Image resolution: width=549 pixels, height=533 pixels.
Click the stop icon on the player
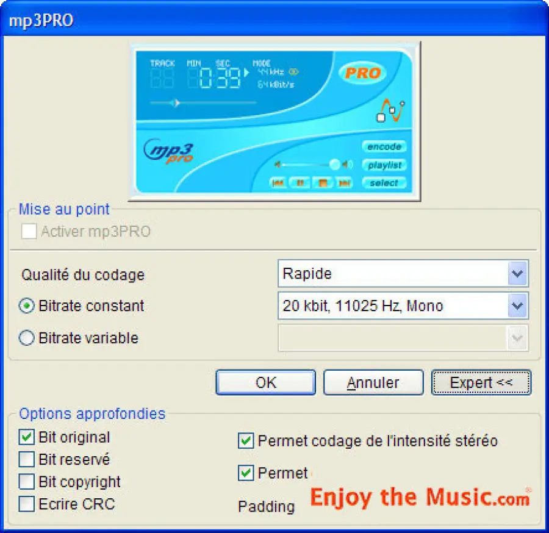pyautogui.click(x=324, y=182)
